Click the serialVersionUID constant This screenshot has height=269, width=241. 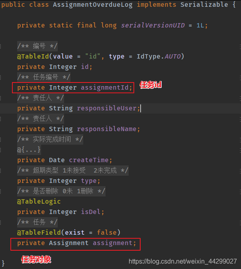point(153,26)
